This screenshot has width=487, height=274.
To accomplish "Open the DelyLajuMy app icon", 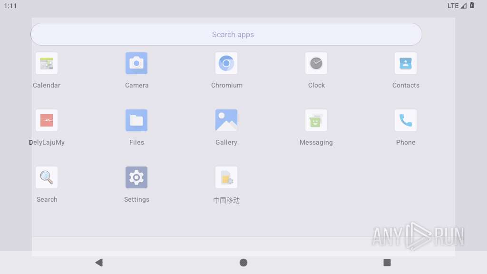I will pyautogui.click(x=47, y=120).
